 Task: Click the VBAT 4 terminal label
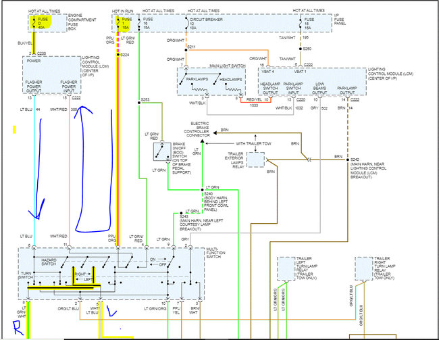pos(267,72)
